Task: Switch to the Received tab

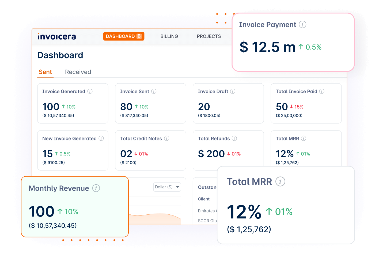Action: 78,72
